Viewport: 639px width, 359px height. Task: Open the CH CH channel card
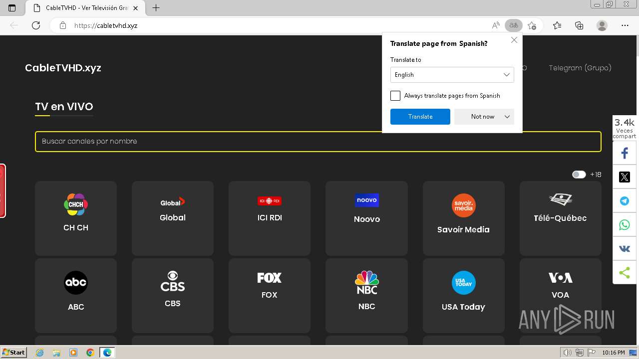[76, 218]
